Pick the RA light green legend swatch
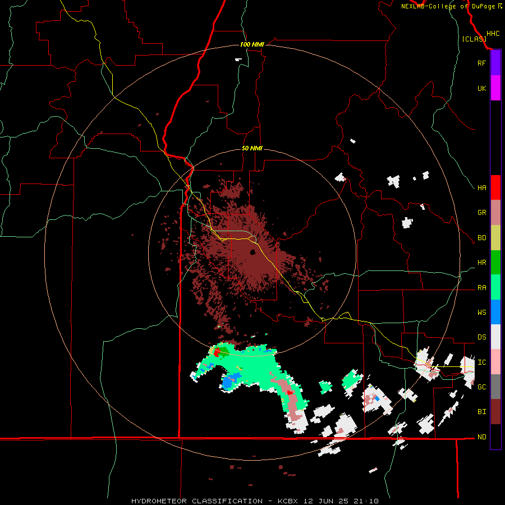 [x=495, y=287]
